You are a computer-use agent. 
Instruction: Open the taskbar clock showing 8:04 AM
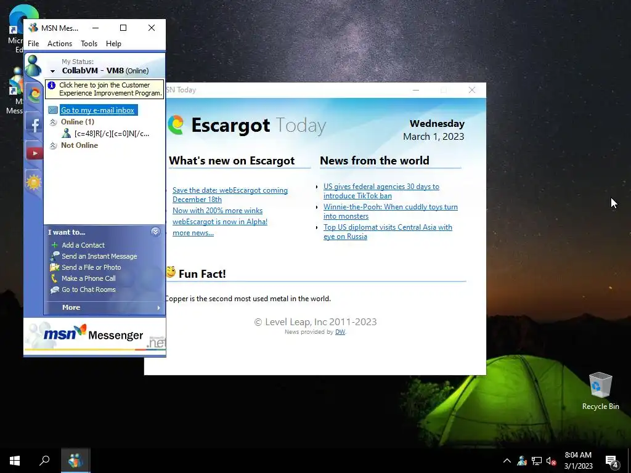coord(578,461)
